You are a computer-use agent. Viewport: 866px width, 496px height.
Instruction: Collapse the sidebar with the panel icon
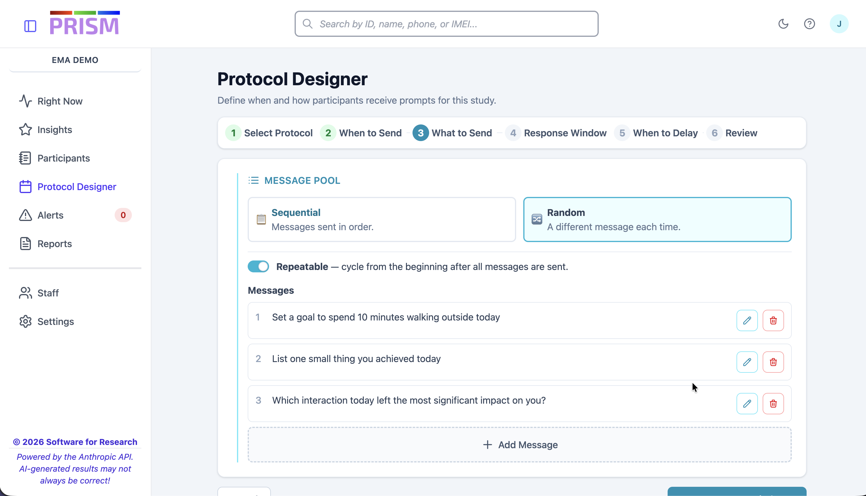tap(30, 26)
